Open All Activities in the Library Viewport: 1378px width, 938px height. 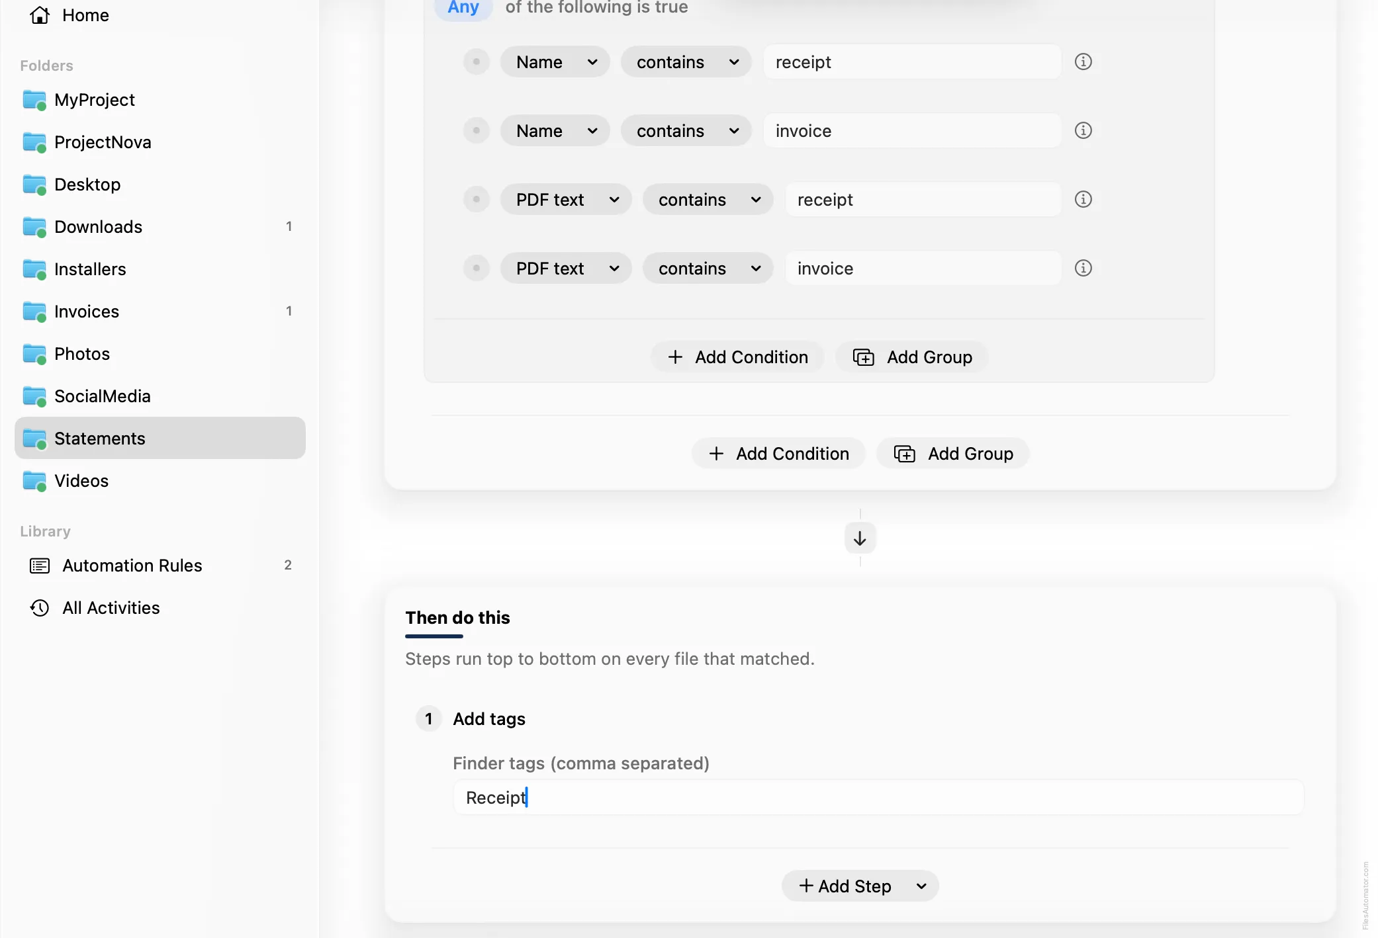point(160,608)
